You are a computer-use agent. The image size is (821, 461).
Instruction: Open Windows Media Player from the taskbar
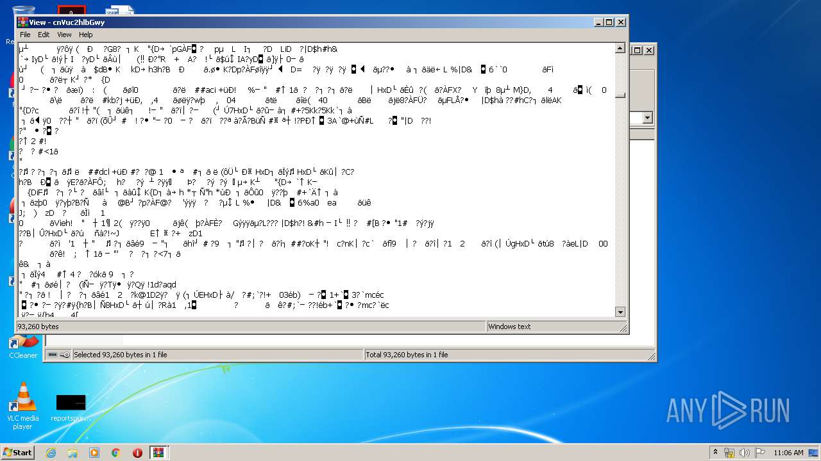coord(94,453)
